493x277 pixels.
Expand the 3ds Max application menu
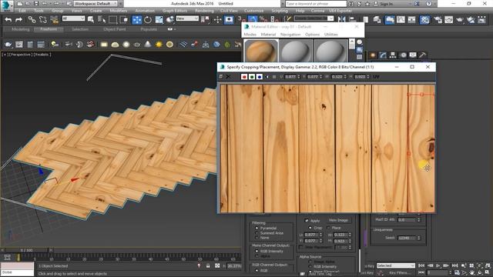click(6, 5)
